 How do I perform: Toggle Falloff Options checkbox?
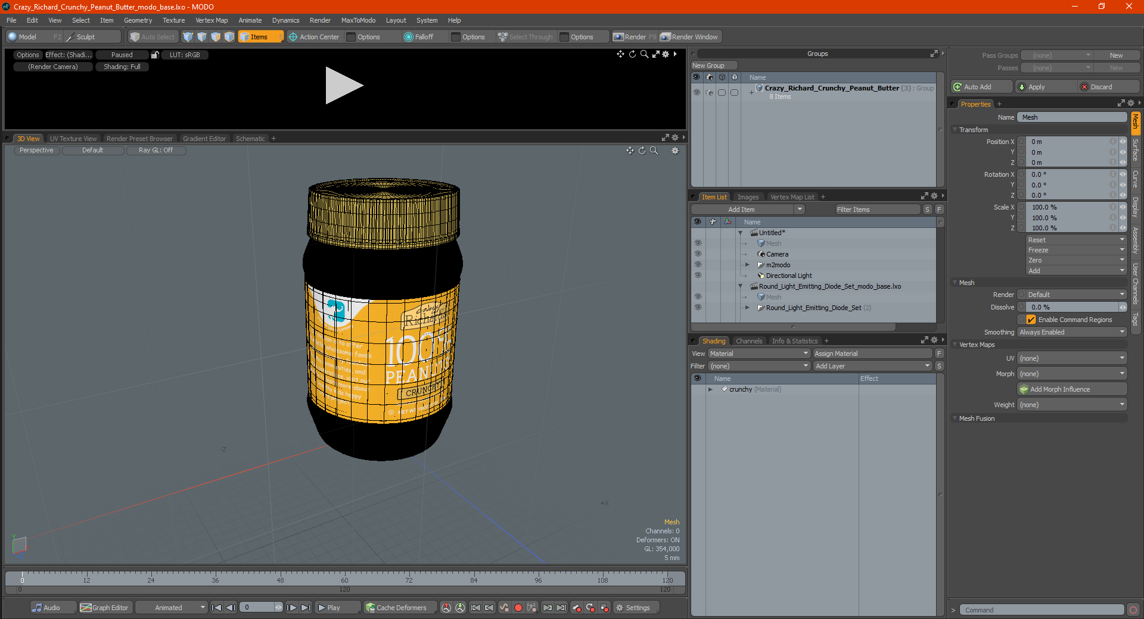click(x=456, y=37)
